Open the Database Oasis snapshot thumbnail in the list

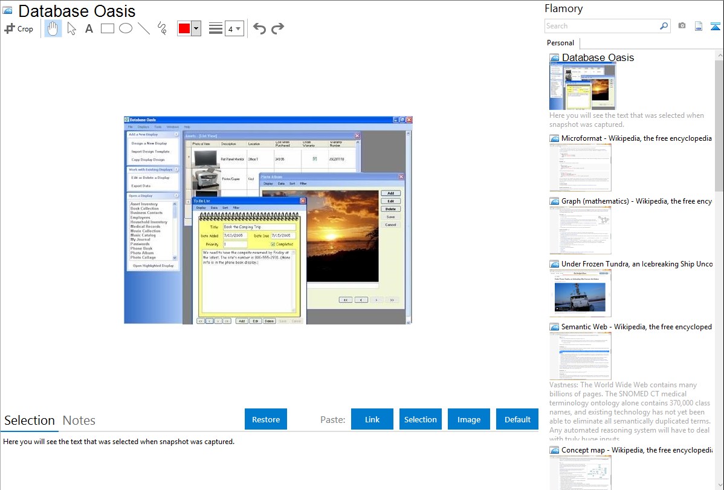582,86
